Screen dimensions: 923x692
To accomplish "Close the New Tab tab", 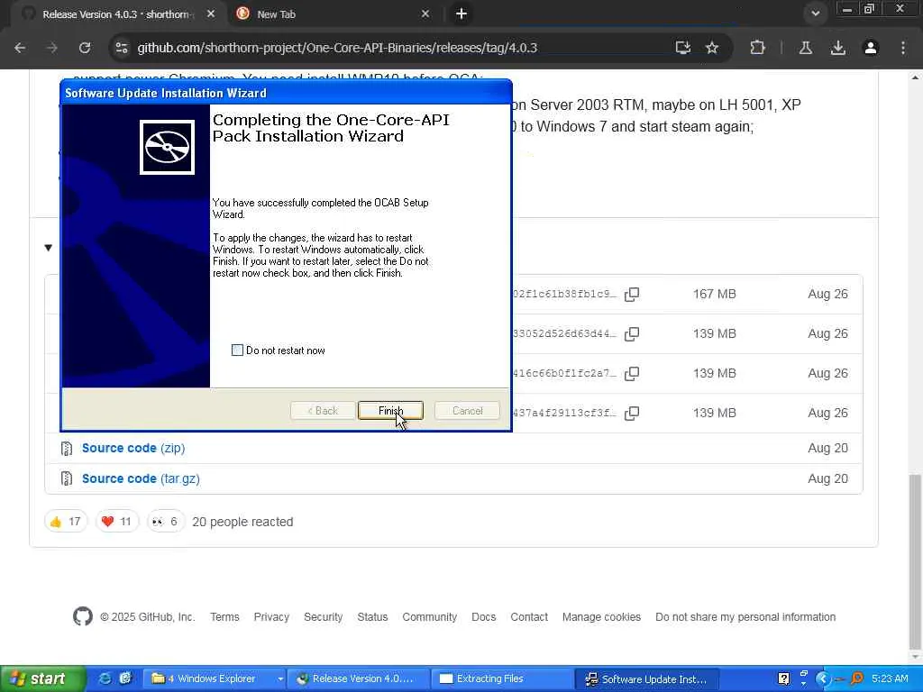I will [x=425, y=14].
